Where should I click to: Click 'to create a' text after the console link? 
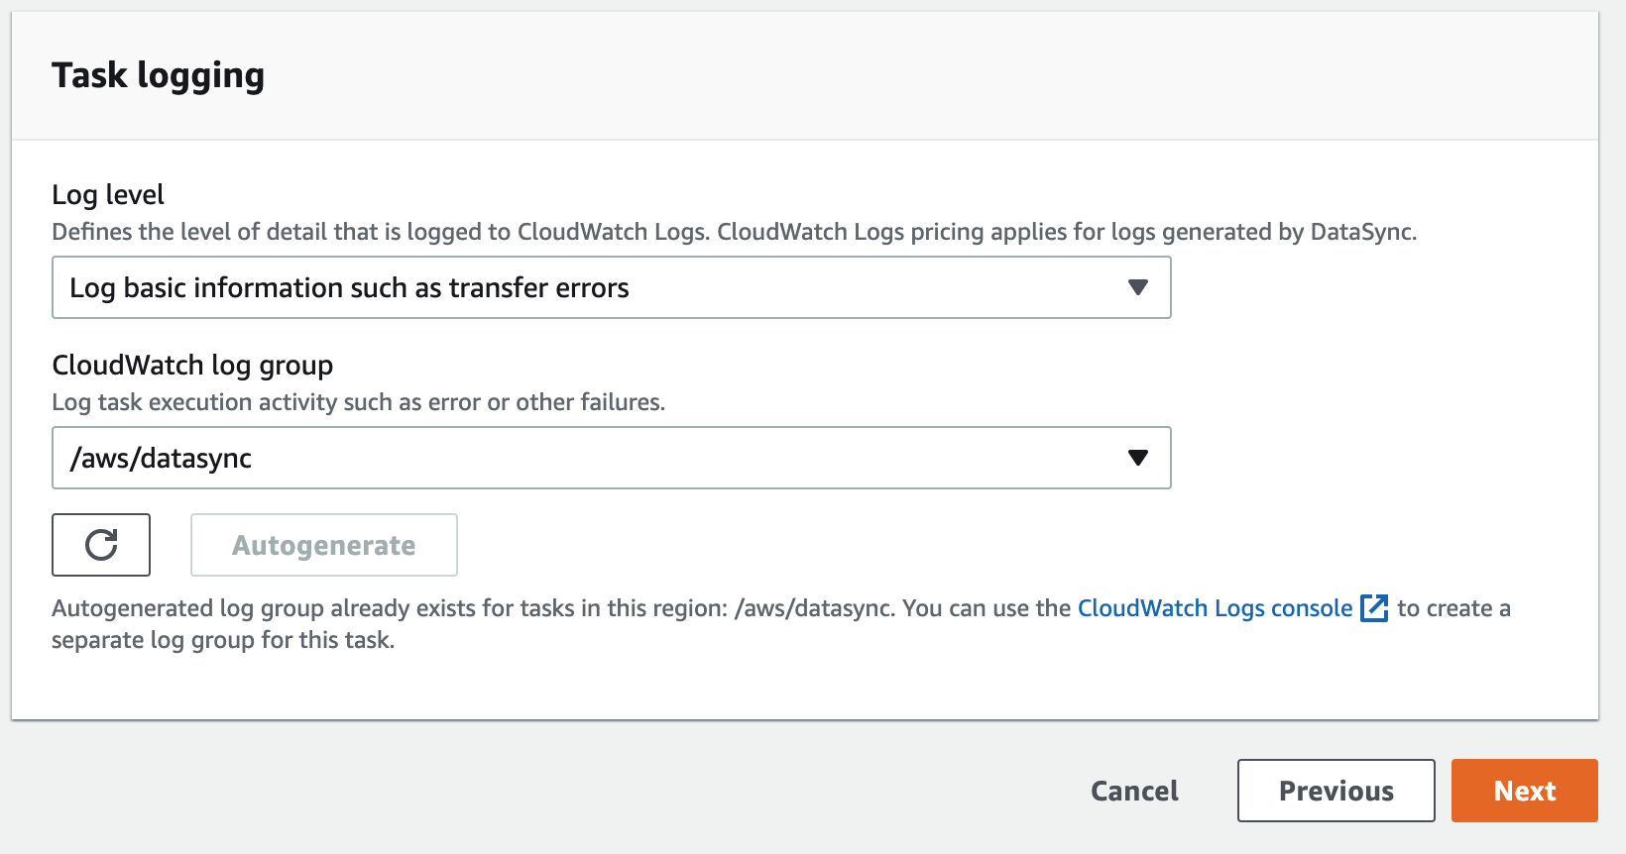(1453, 608)
